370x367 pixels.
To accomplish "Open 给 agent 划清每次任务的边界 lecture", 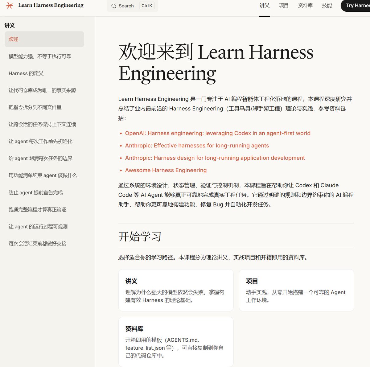I will [40, 158].
